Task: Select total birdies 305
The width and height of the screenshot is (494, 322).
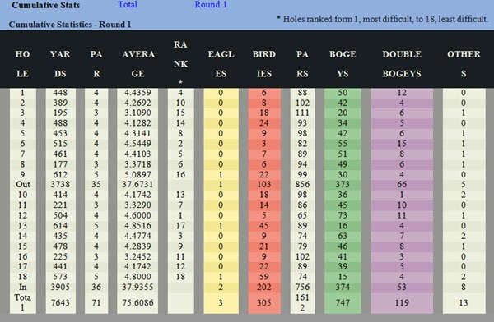Action: coord(264,303)
